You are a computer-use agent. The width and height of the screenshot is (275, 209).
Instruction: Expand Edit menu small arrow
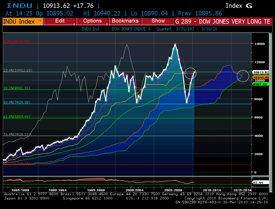coord(74,24)
